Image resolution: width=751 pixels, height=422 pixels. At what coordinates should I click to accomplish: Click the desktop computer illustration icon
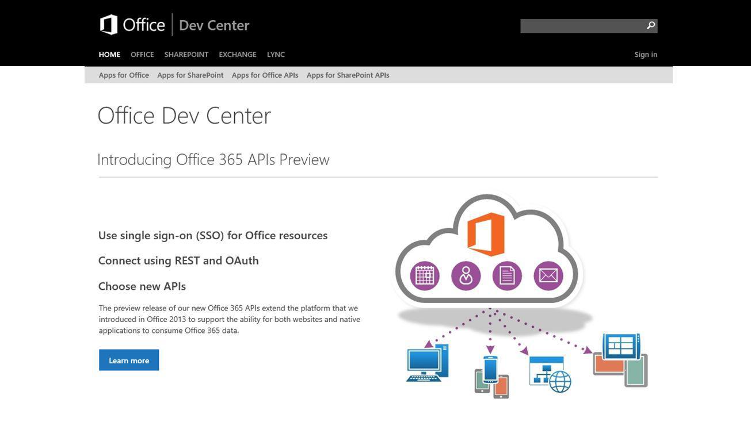click(x=428, y=364)
